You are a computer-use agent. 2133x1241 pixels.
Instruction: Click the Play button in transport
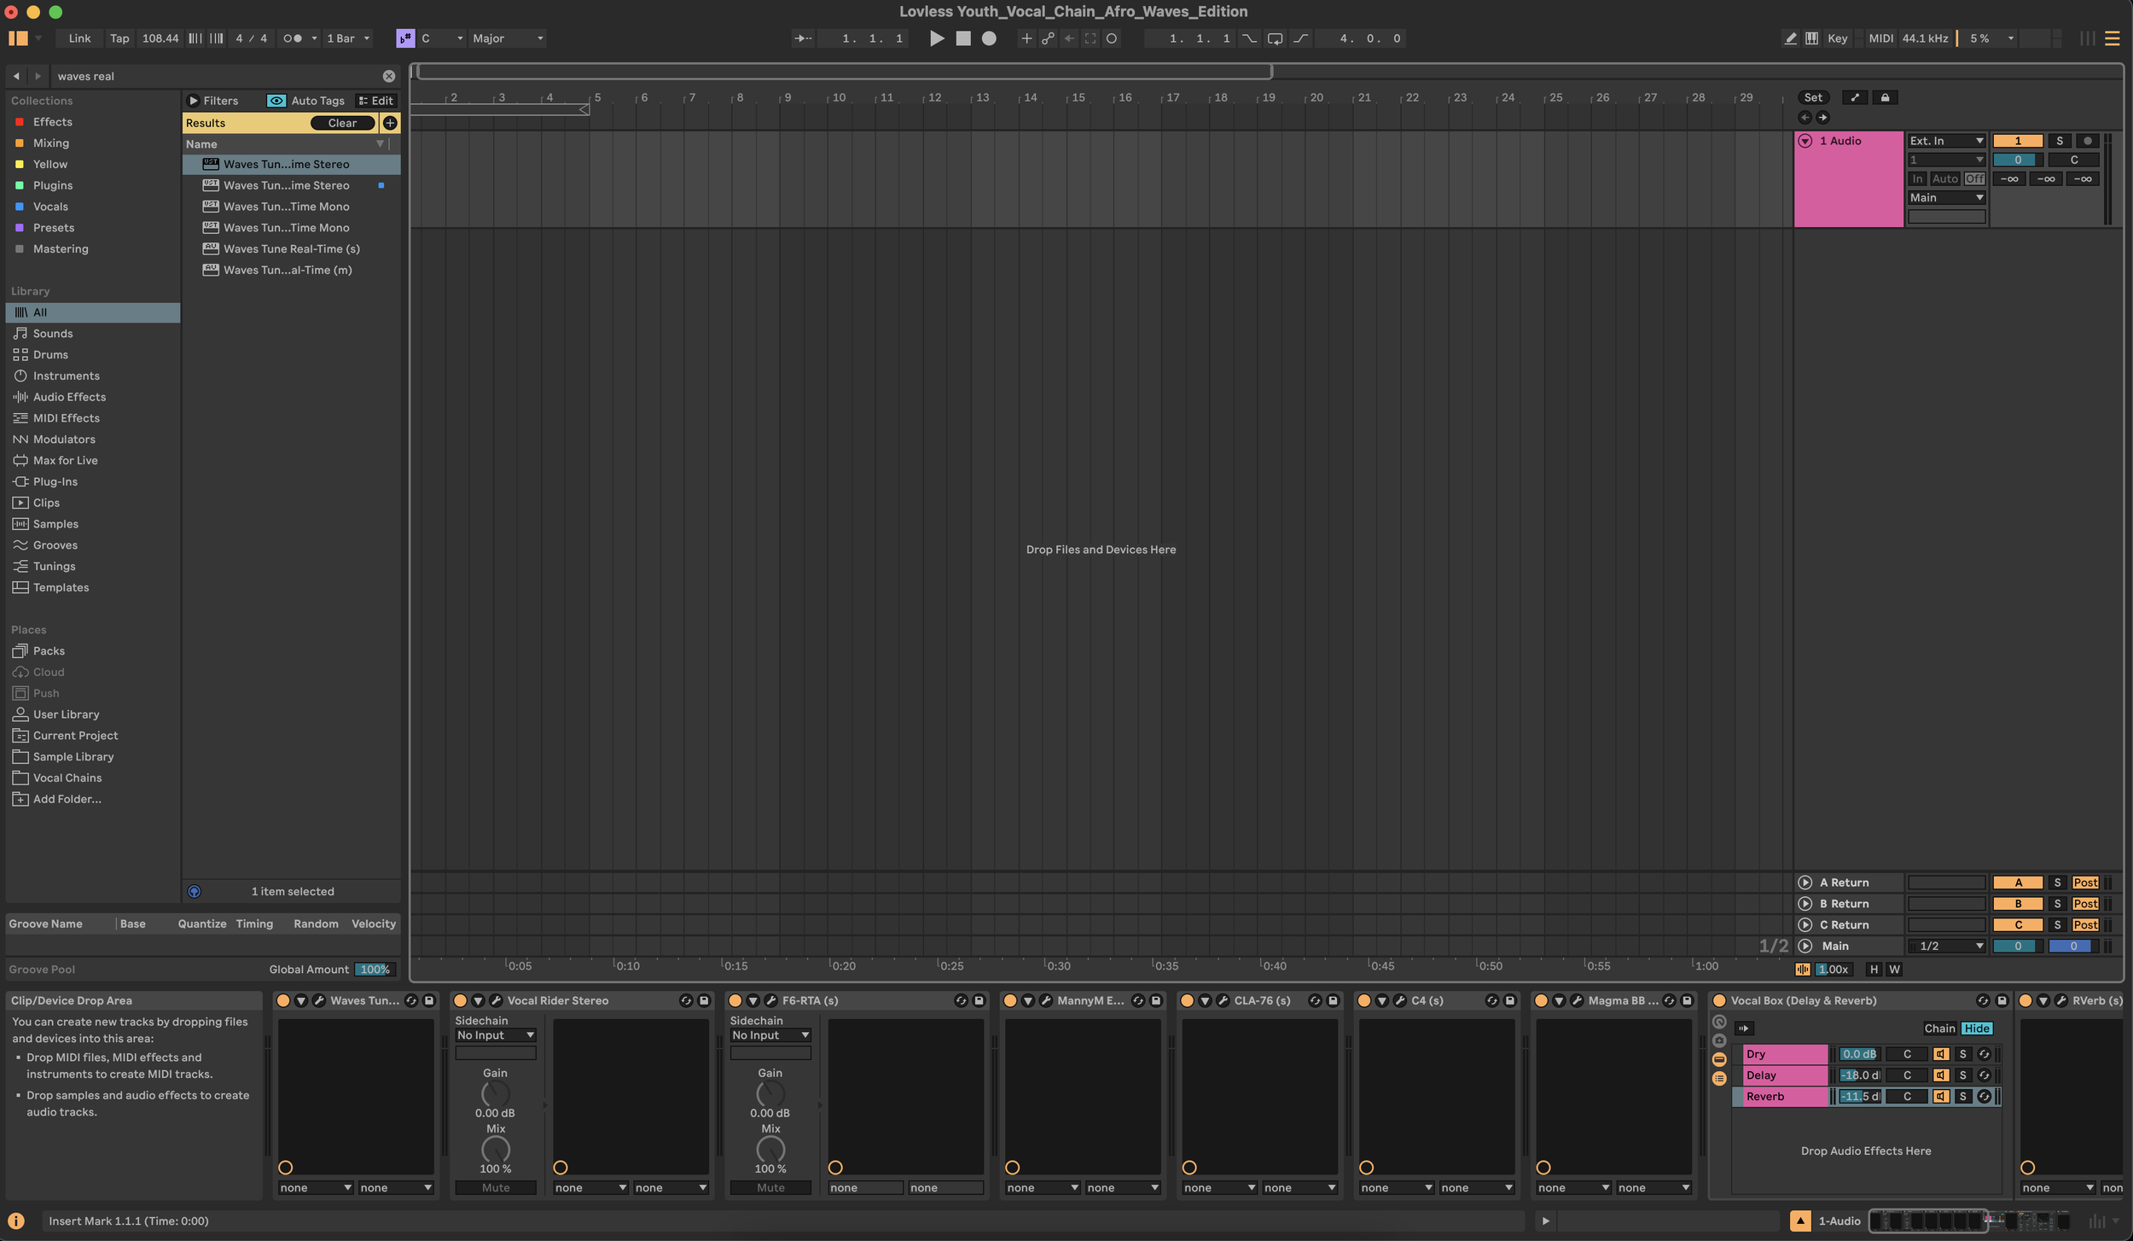click(x=936, y=38)
